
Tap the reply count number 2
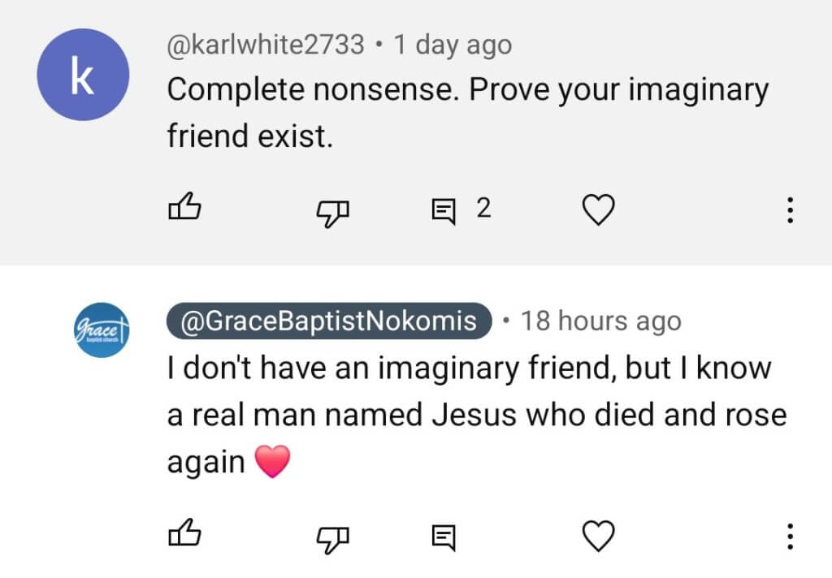(483, 209)
